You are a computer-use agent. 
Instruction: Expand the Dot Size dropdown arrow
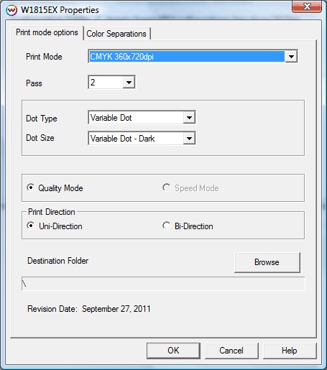[x=189, y=138]
